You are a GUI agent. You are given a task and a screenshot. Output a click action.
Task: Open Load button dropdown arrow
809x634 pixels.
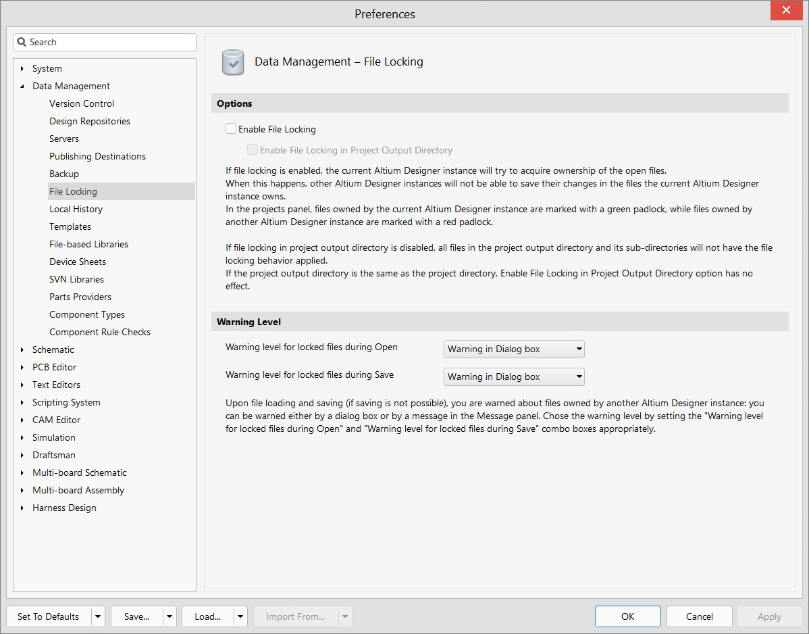pyautogui.click(x=240, y=616)
